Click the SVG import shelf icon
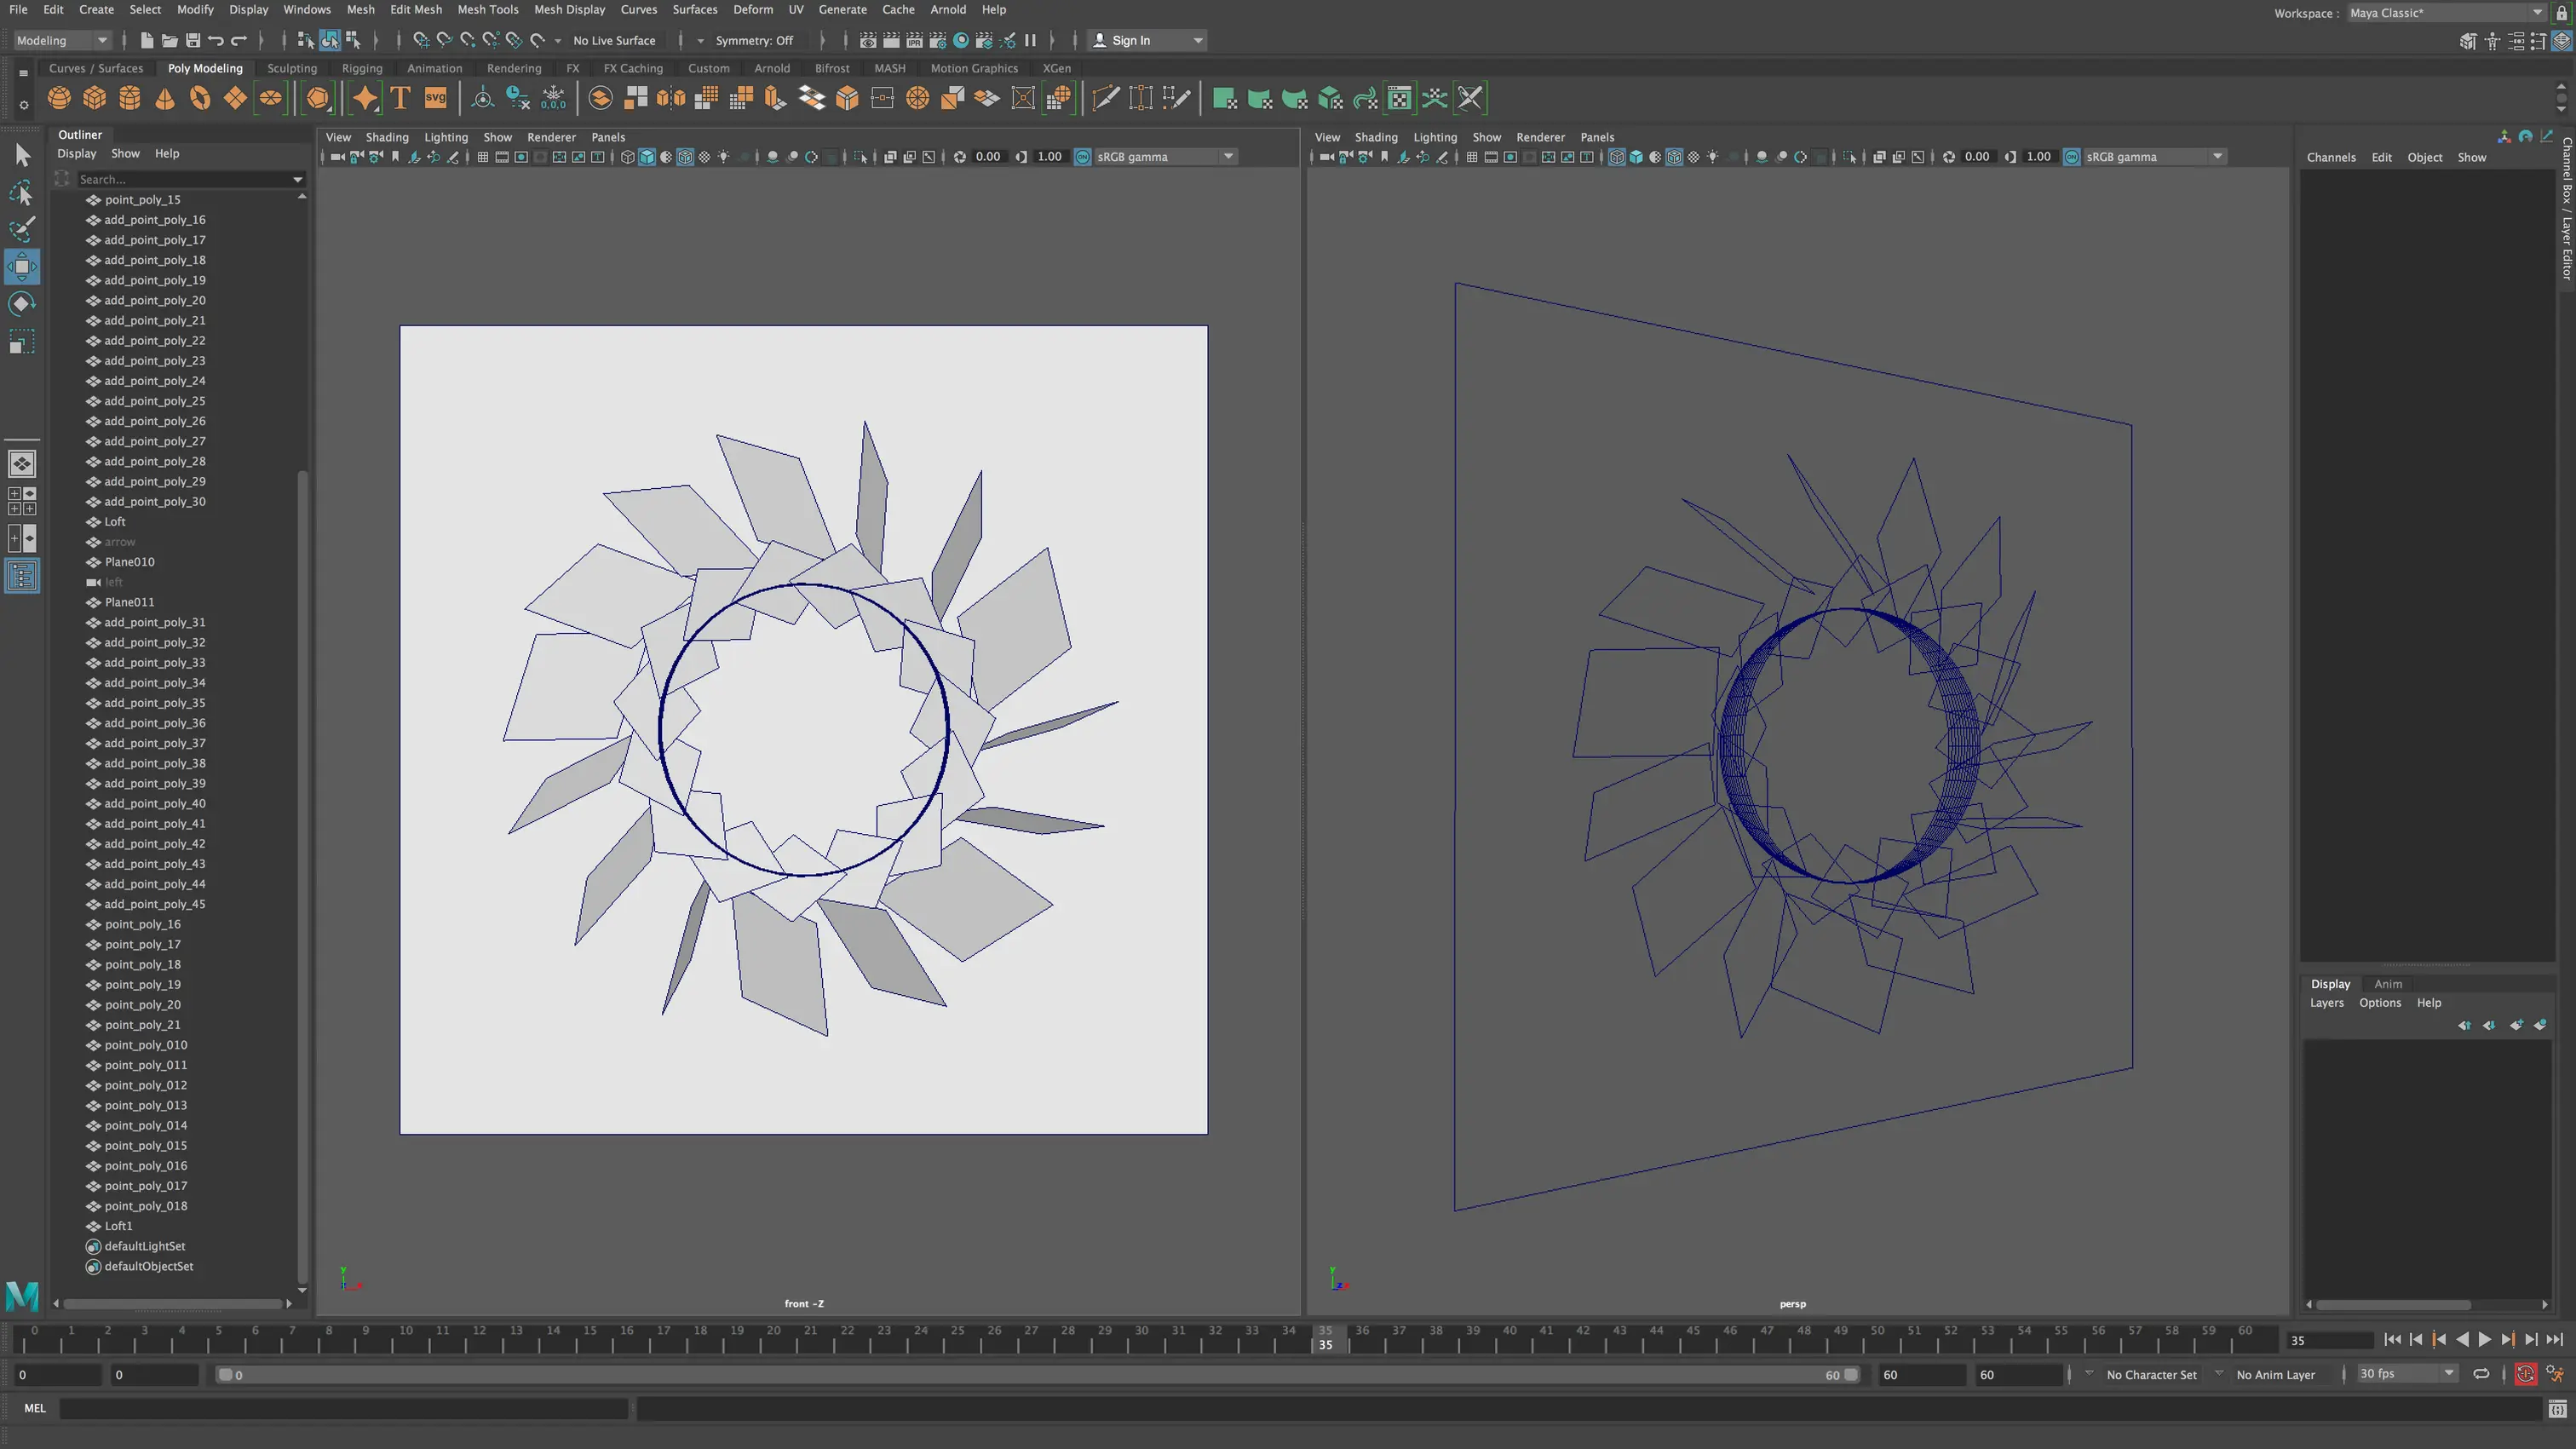This screenshot has width=2576, height=1449. pos(435,98)
